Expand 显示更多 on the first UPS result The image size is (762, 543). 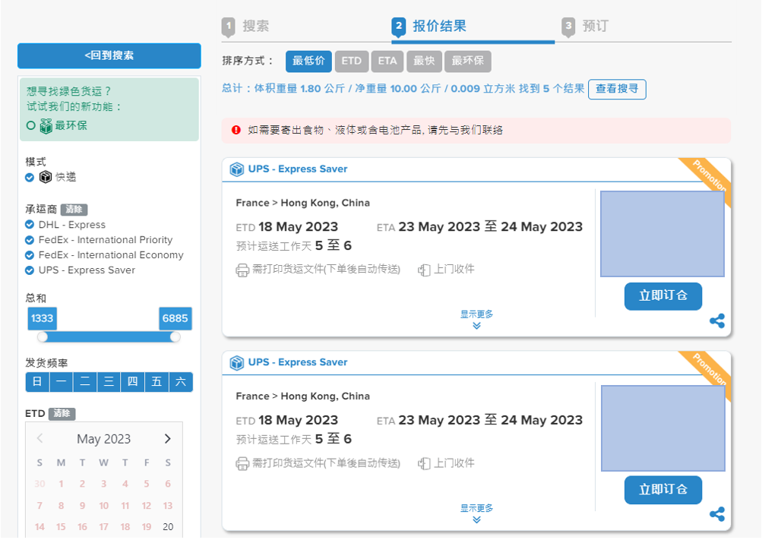(x=477, y=320)
